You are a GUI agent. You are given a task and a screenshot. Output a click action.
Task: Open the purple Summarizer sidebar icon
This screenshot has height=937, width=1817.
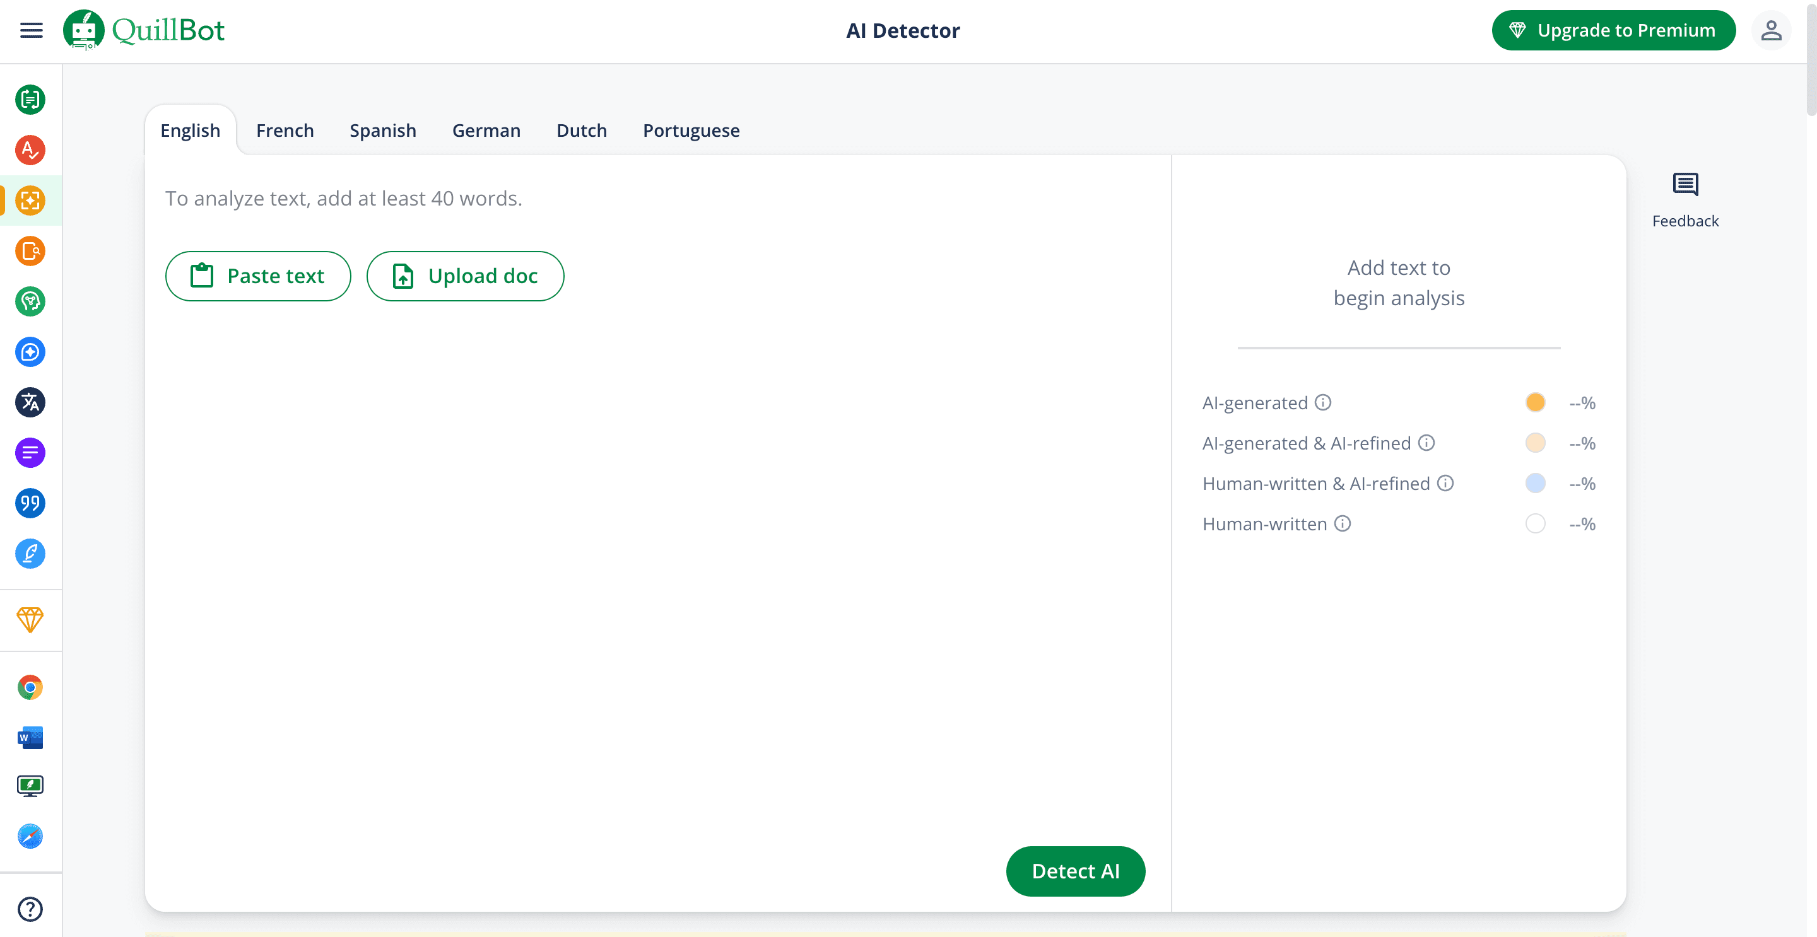tap(30, 453)
